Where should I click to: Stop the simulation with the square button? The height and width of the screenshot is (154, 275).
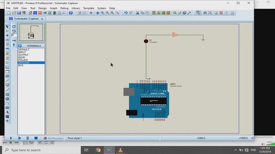[x=36, y=138]
